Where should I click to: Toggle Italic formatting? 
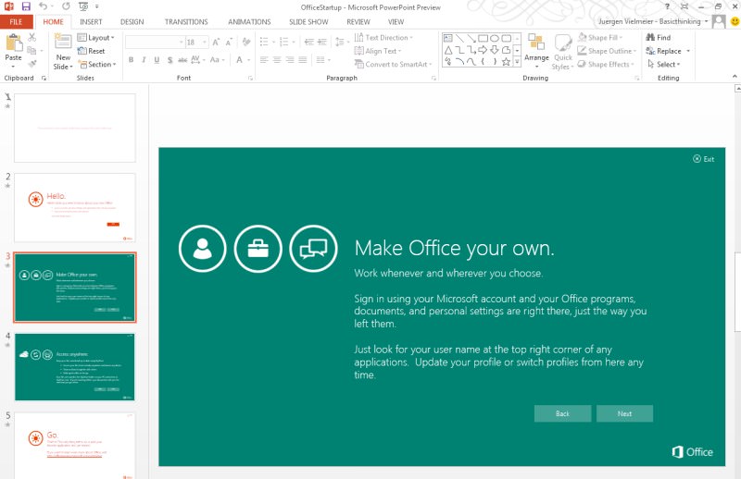click(x=144, y=60)
